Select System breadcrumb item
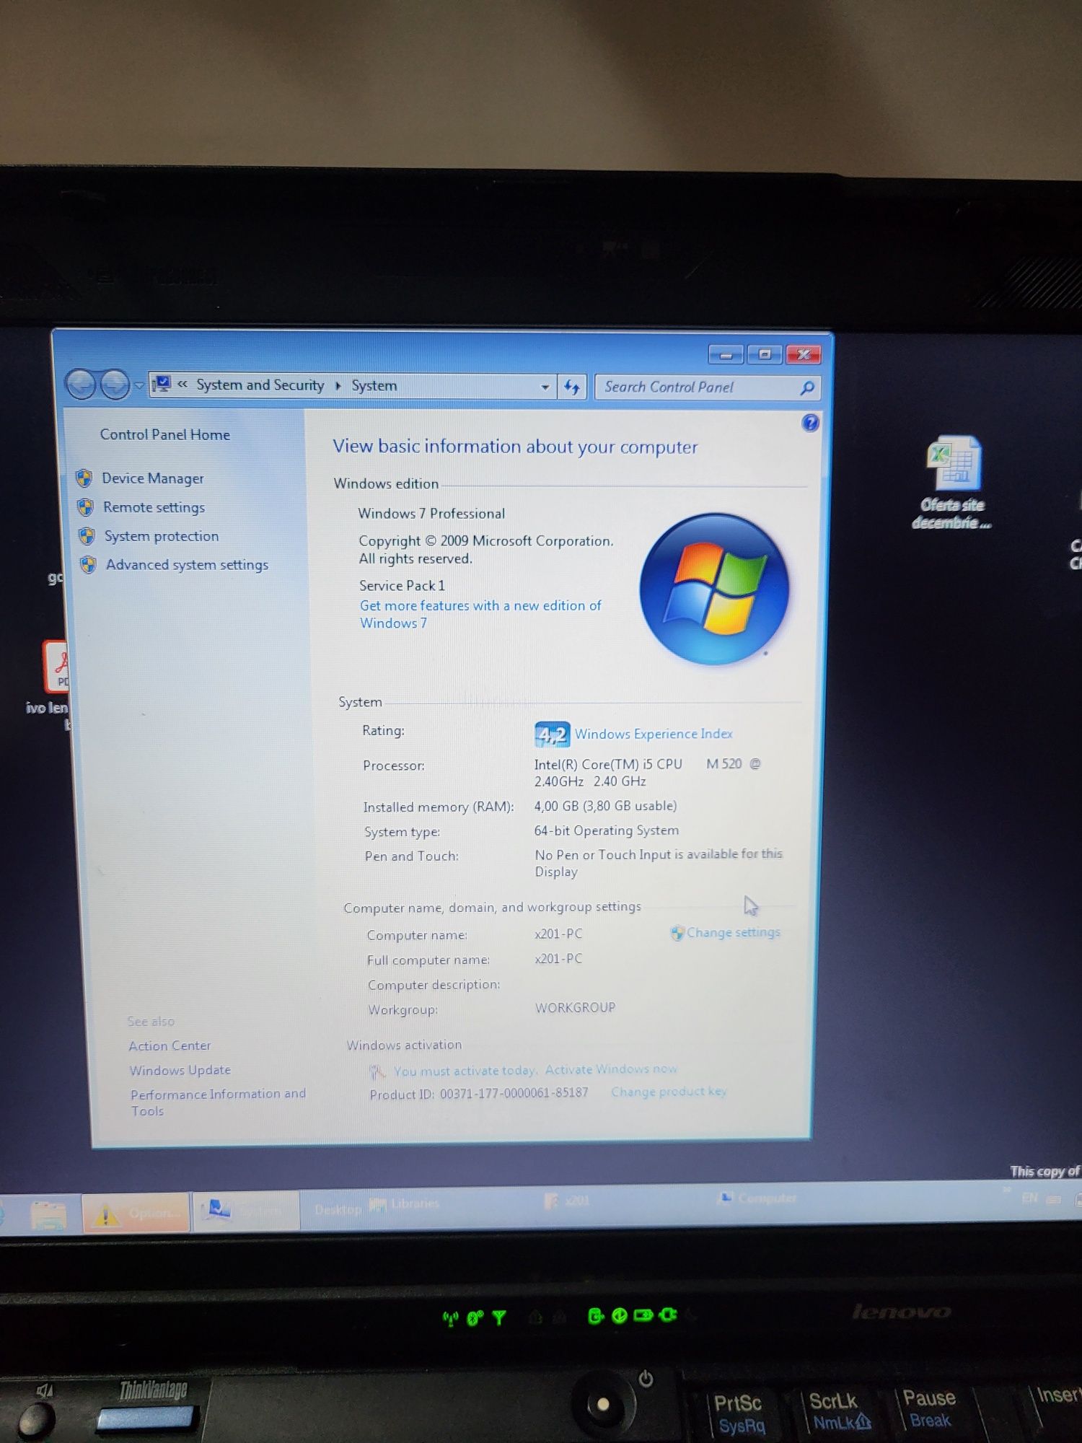The width and height of the screenshot is (1082, 1443). (374, 386)
